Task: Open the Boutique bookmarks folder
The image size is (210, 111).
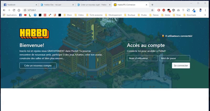Action: [130, 15]
